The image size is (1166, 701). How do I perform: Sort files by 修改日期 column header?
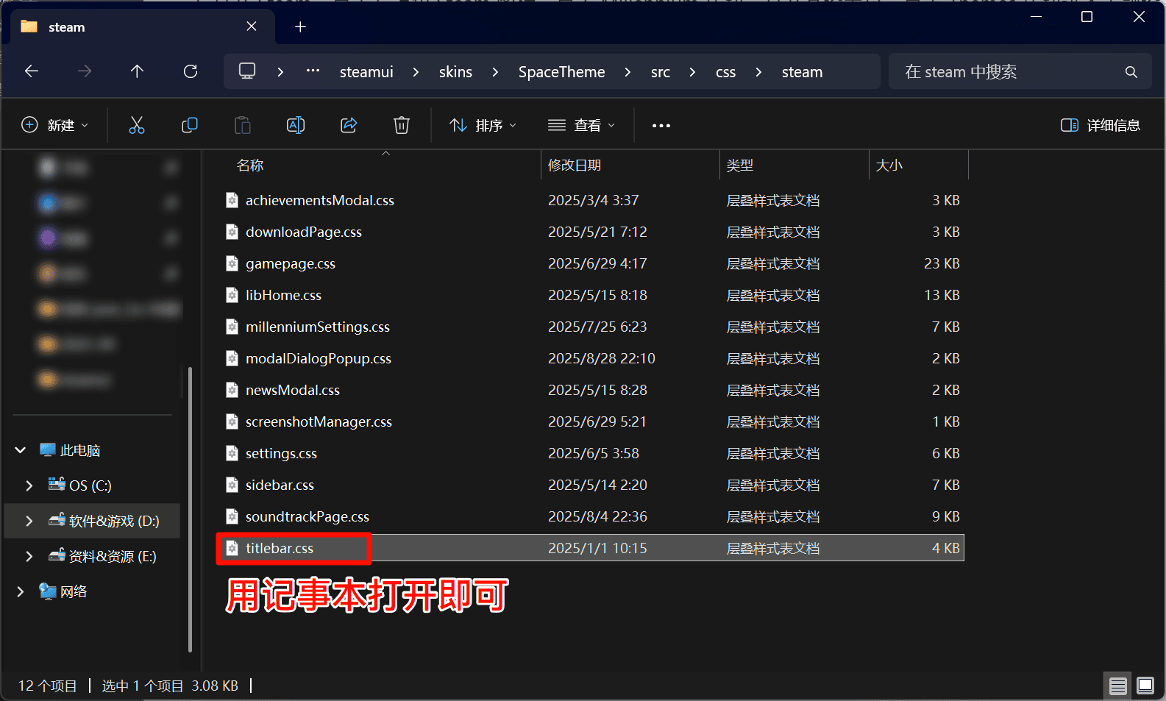coord(575,166)
